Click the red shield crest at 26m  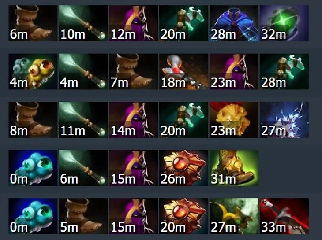click(183, 168)
